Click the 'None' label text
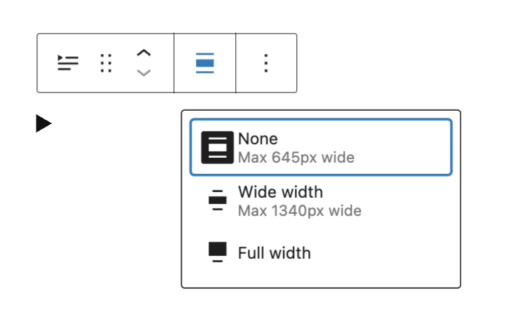The height and width of the screenshot is (324, 518). (258, 139)
